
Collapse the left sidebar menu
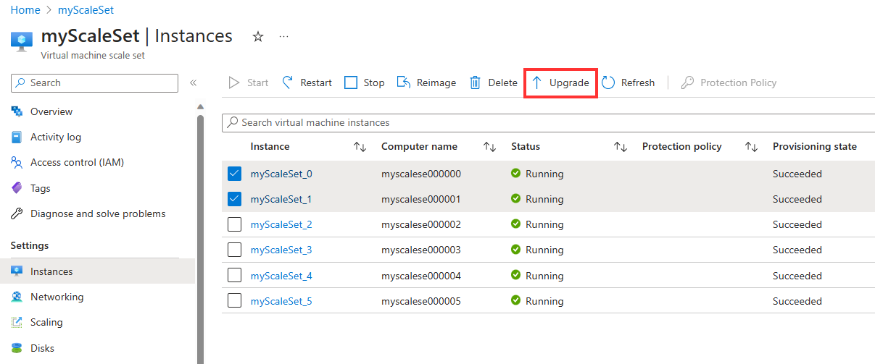[x=194, y=83]
